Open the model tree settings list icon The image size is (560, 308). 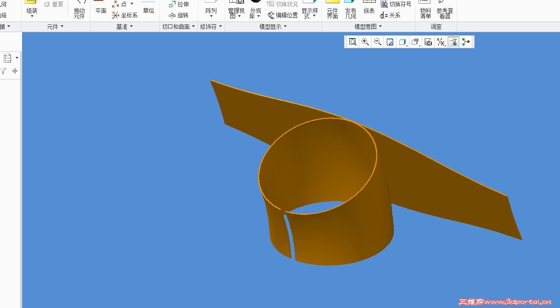tap(7, 58)
